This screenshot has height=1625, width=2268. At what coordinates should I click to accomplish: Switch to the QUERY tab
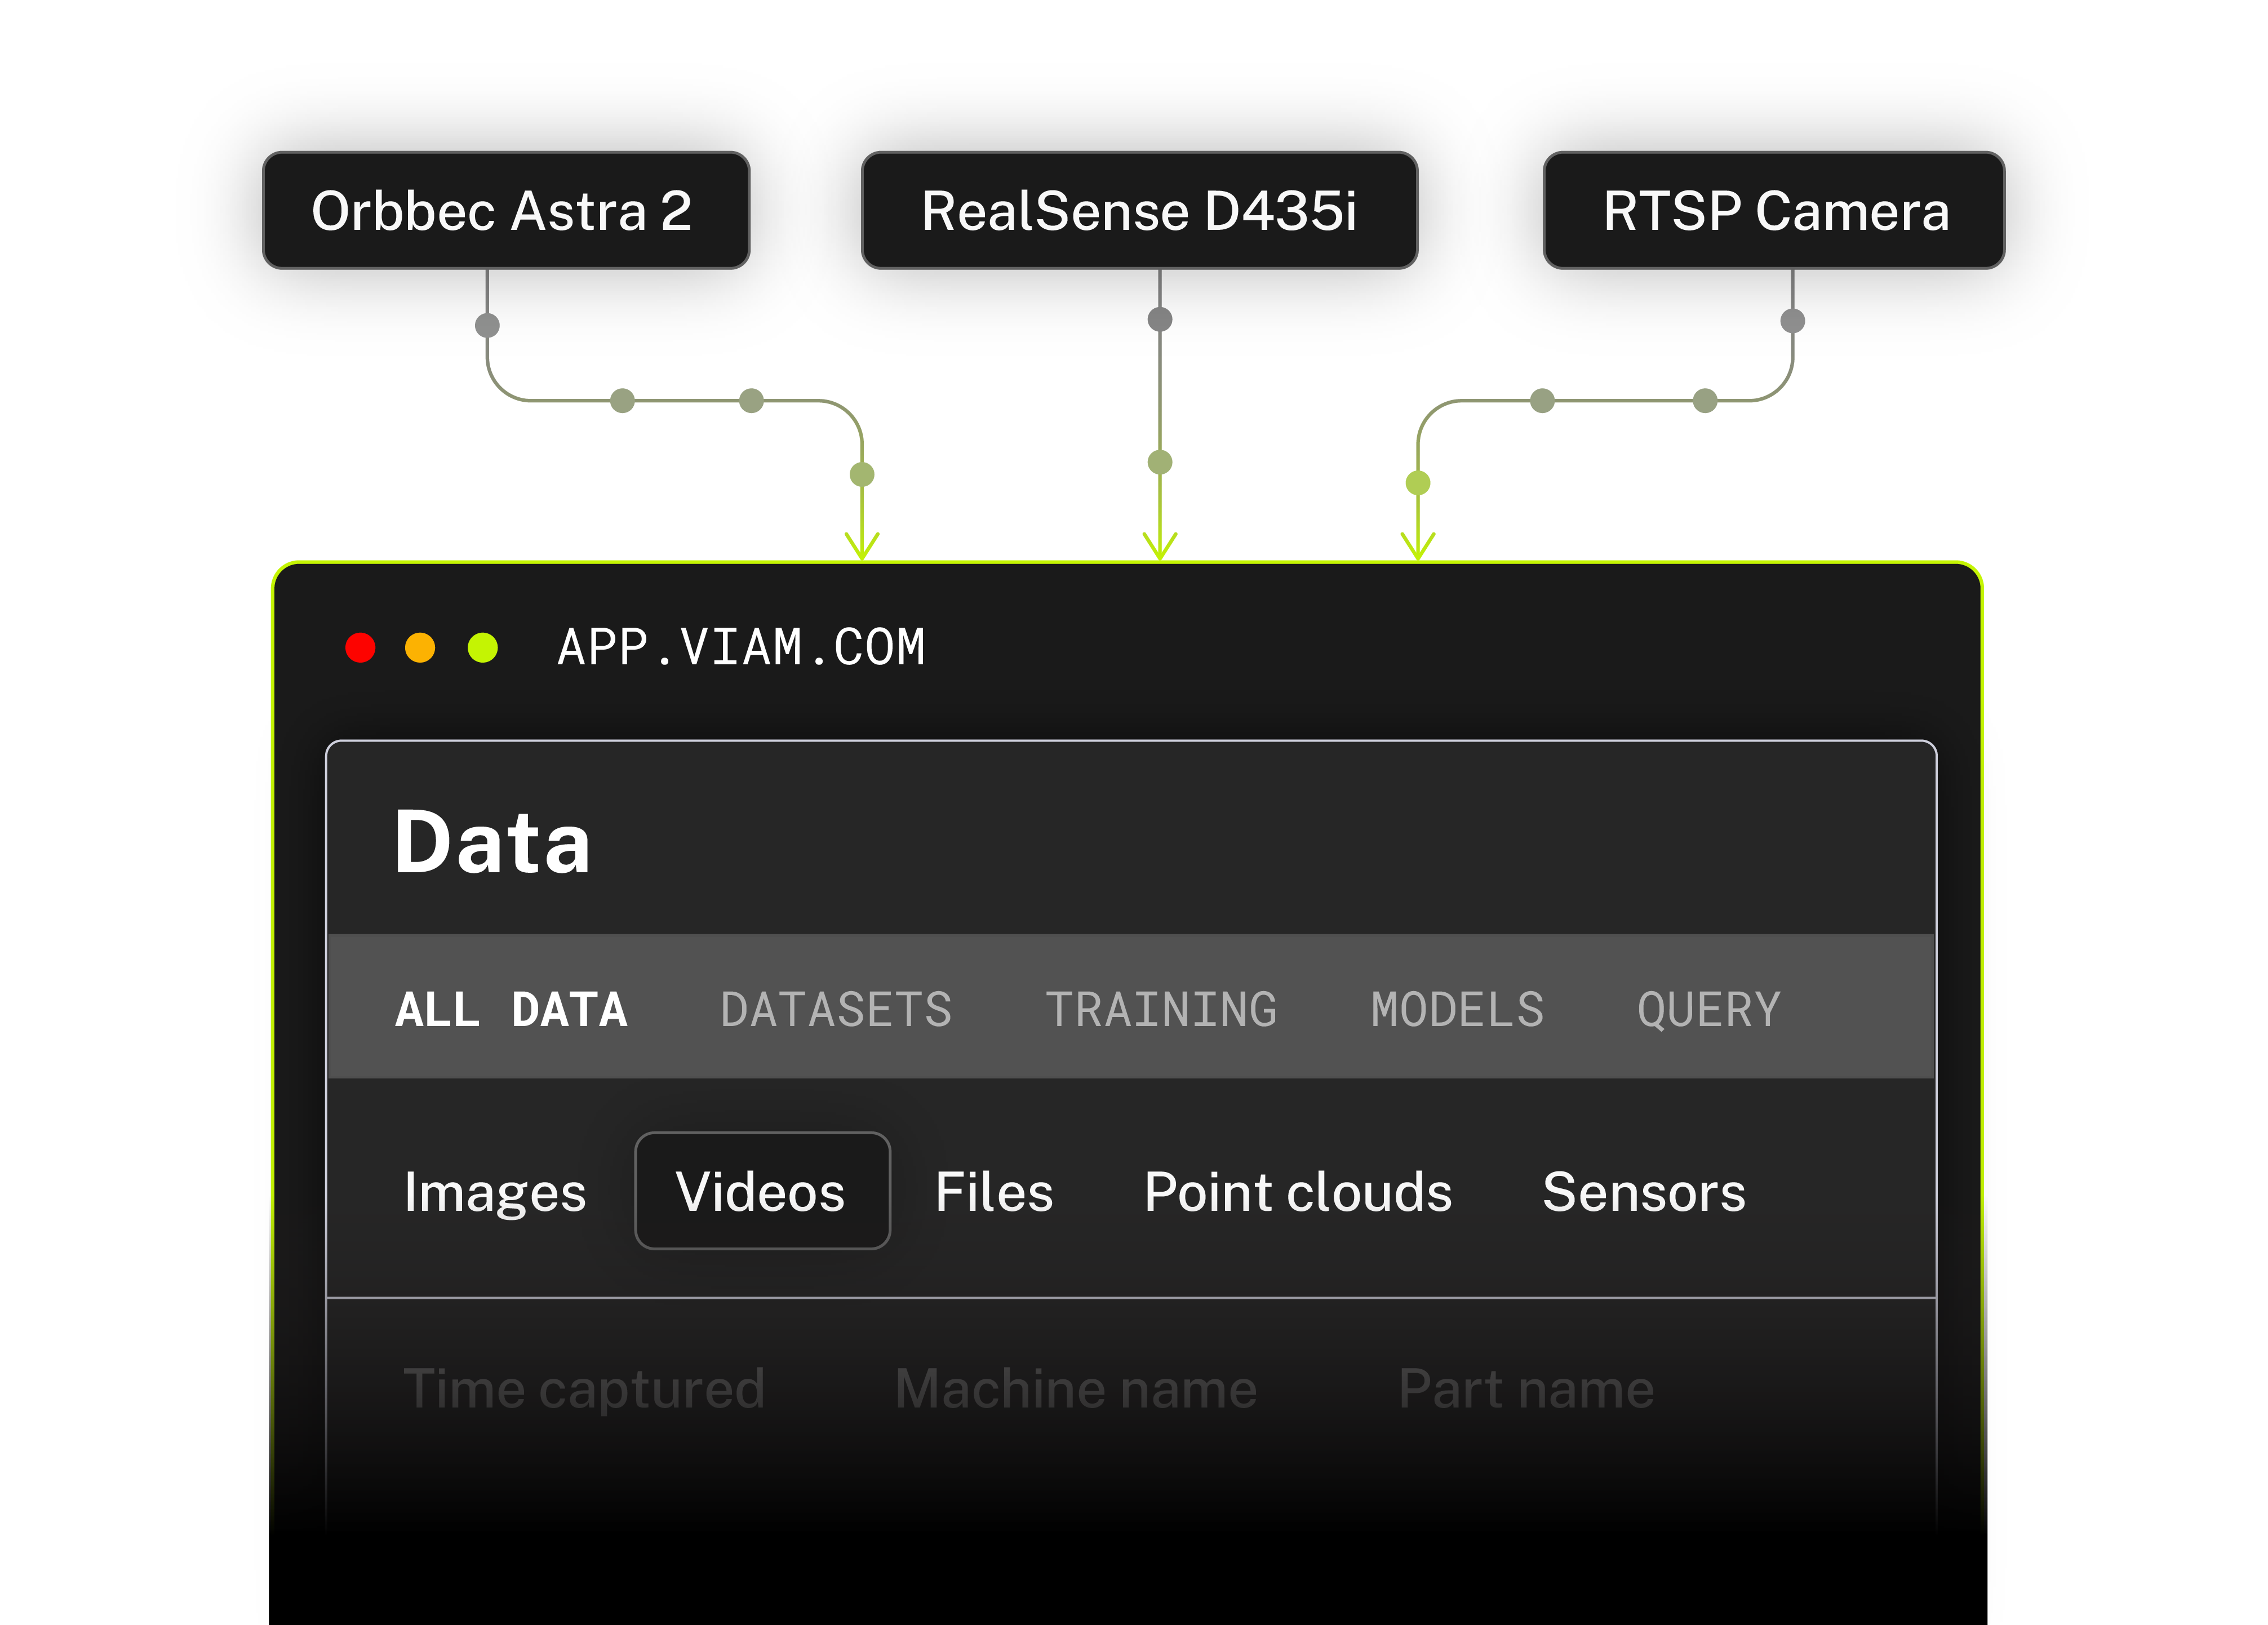pos(1709,1009)
